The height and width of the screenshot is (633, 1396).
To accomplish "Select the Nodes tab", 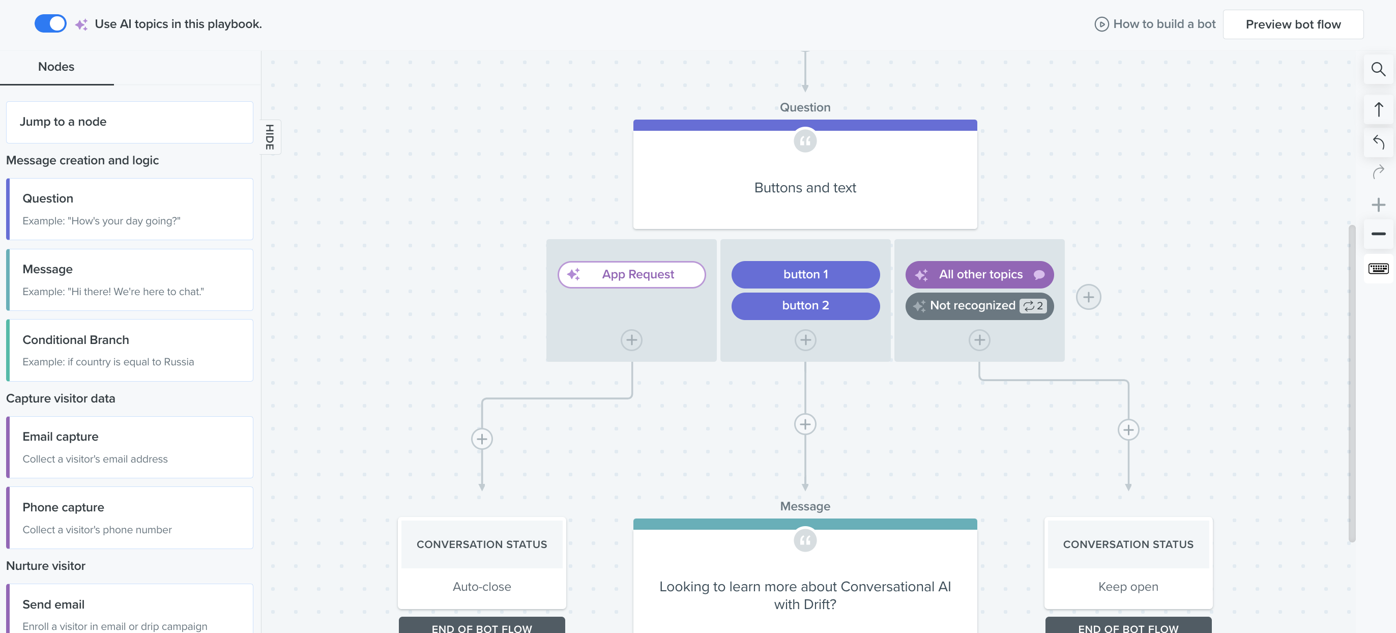I will point(56,67).
